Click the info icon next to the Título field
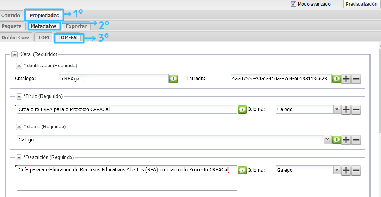Viewport: 381px width, 197px height. (x=242, y=110)
